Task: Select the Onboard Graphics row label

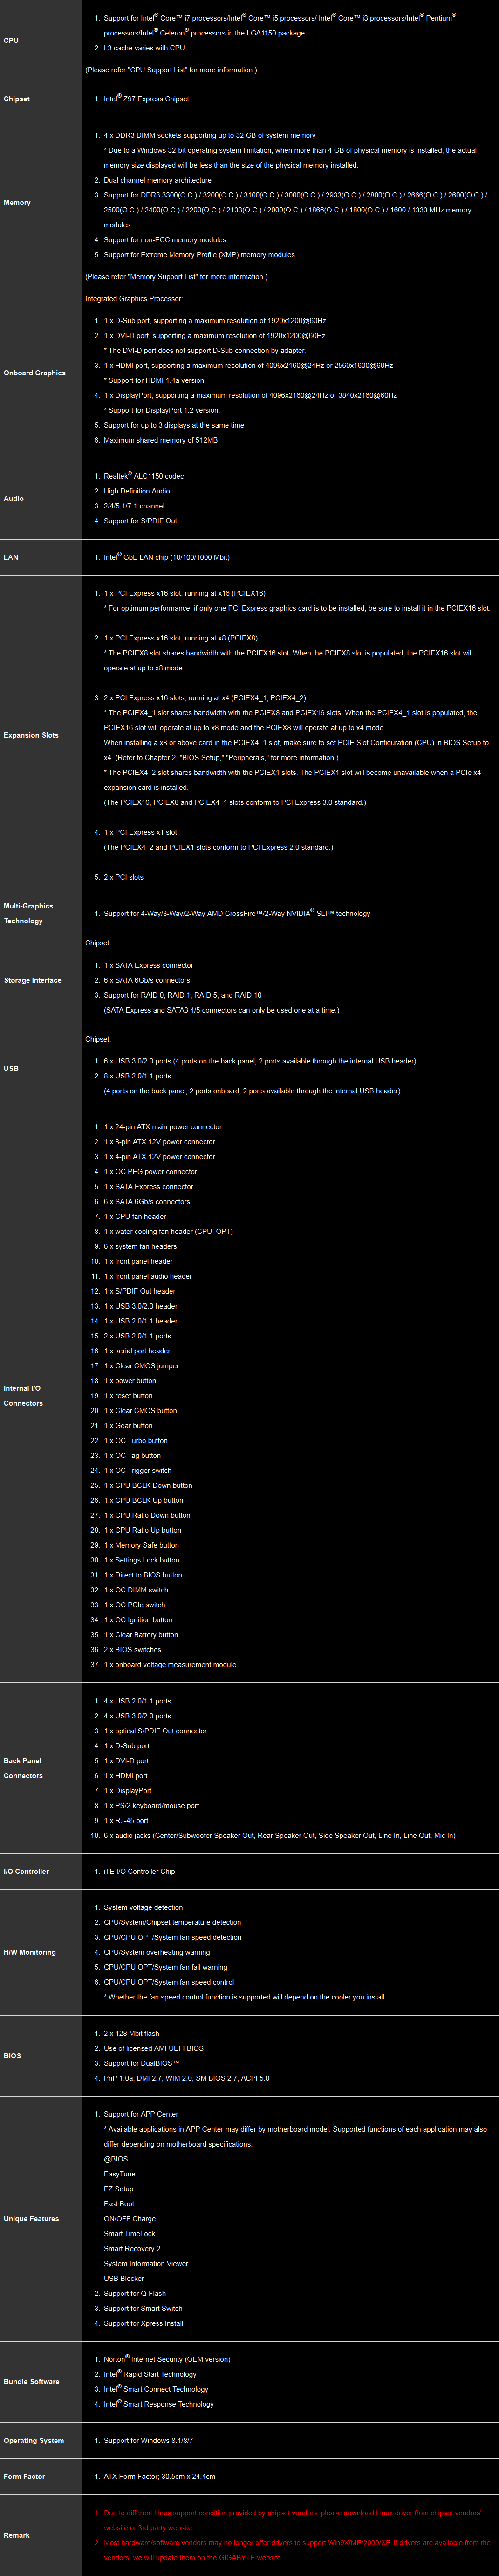Action: (35, 372)
